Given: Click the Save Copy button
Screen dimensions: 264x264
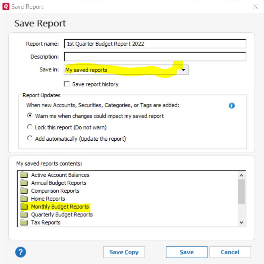Looking at the screenshot, I should pyautogui.click(x=124, y=252).
